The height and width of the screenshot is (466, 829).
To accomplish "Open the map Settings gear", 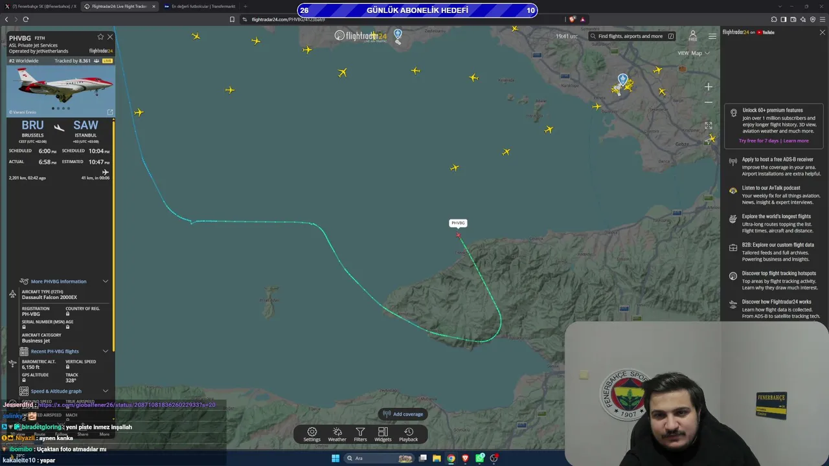I will [312, 434].
